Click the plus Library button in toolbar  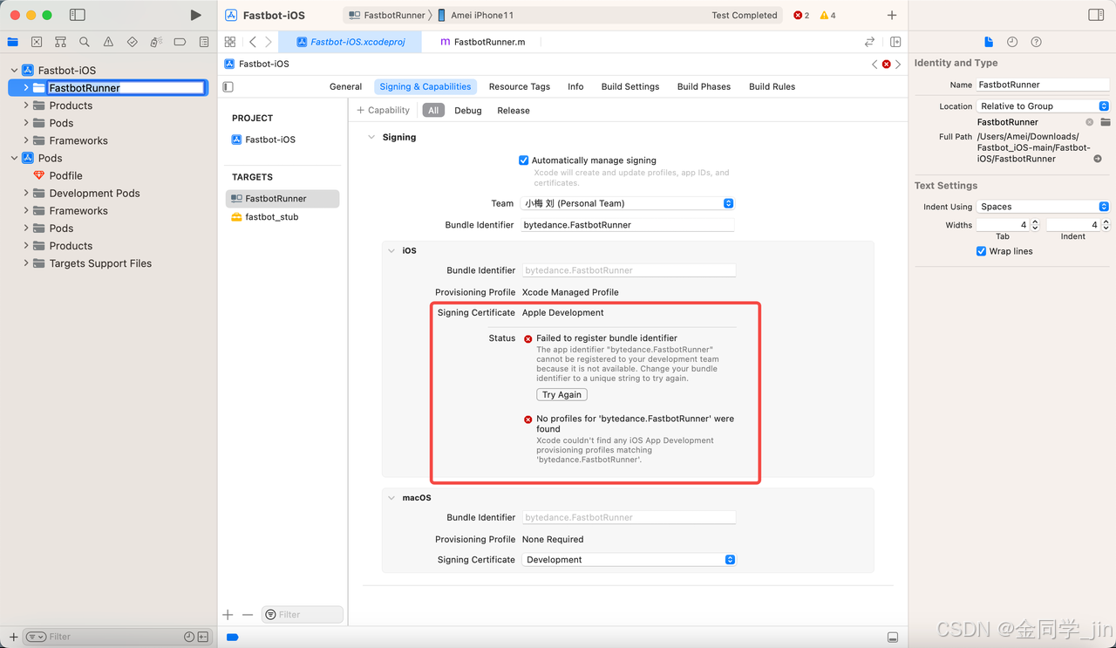892,15
